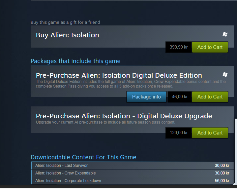Add Digital Deluxe Upgrade to cart
The height and width of the screenshot is (190, 237).
[210, 133]
